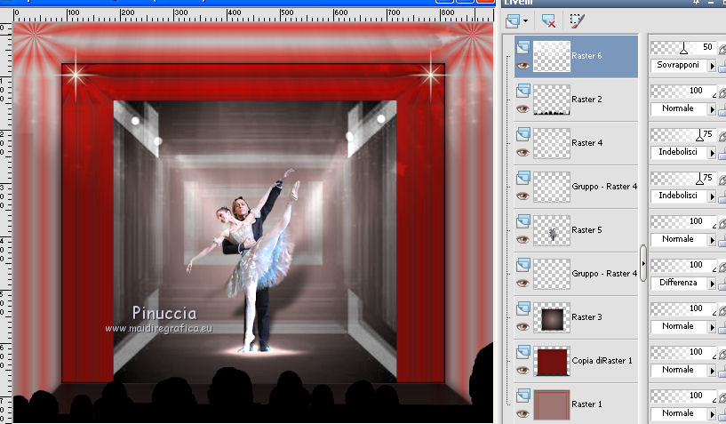Click layer type icon of Copia diRaster 1
Image resolution: width=726 pixels, height=424 pixels.
(523, 352)
